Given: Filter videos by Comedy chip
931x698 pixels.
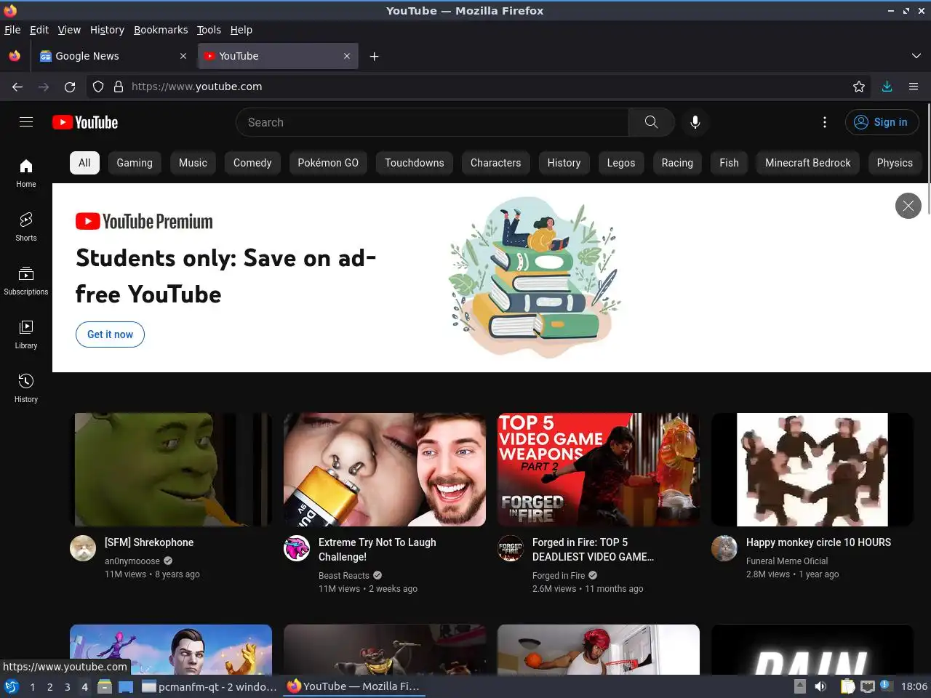Looking at the screenshot, I should tap(252, 163).
